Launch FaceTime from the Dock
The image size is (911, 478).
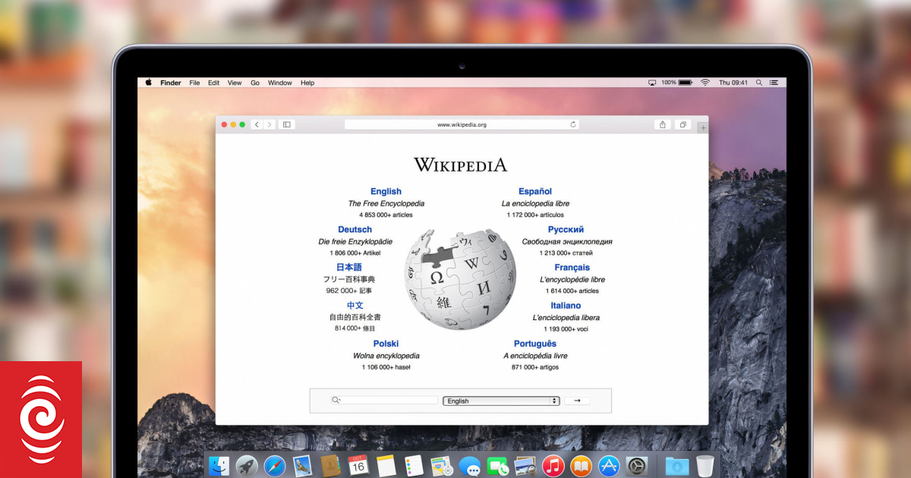[x=500, y=465]
